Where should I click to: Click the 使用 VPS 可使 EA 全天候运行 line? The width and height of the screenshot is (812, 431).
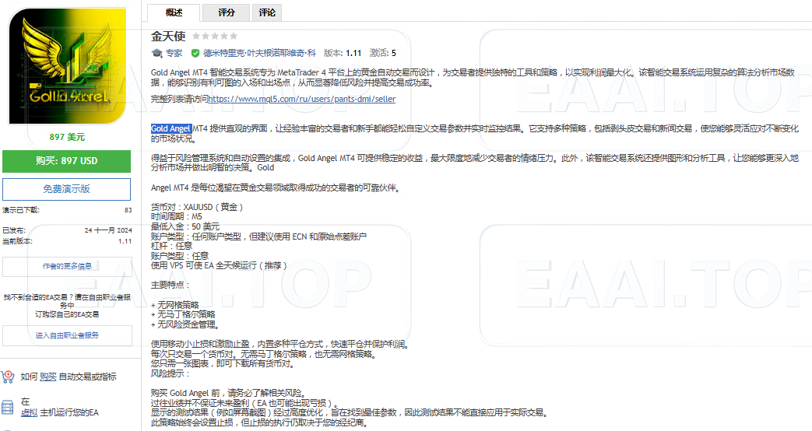point(219,265)
